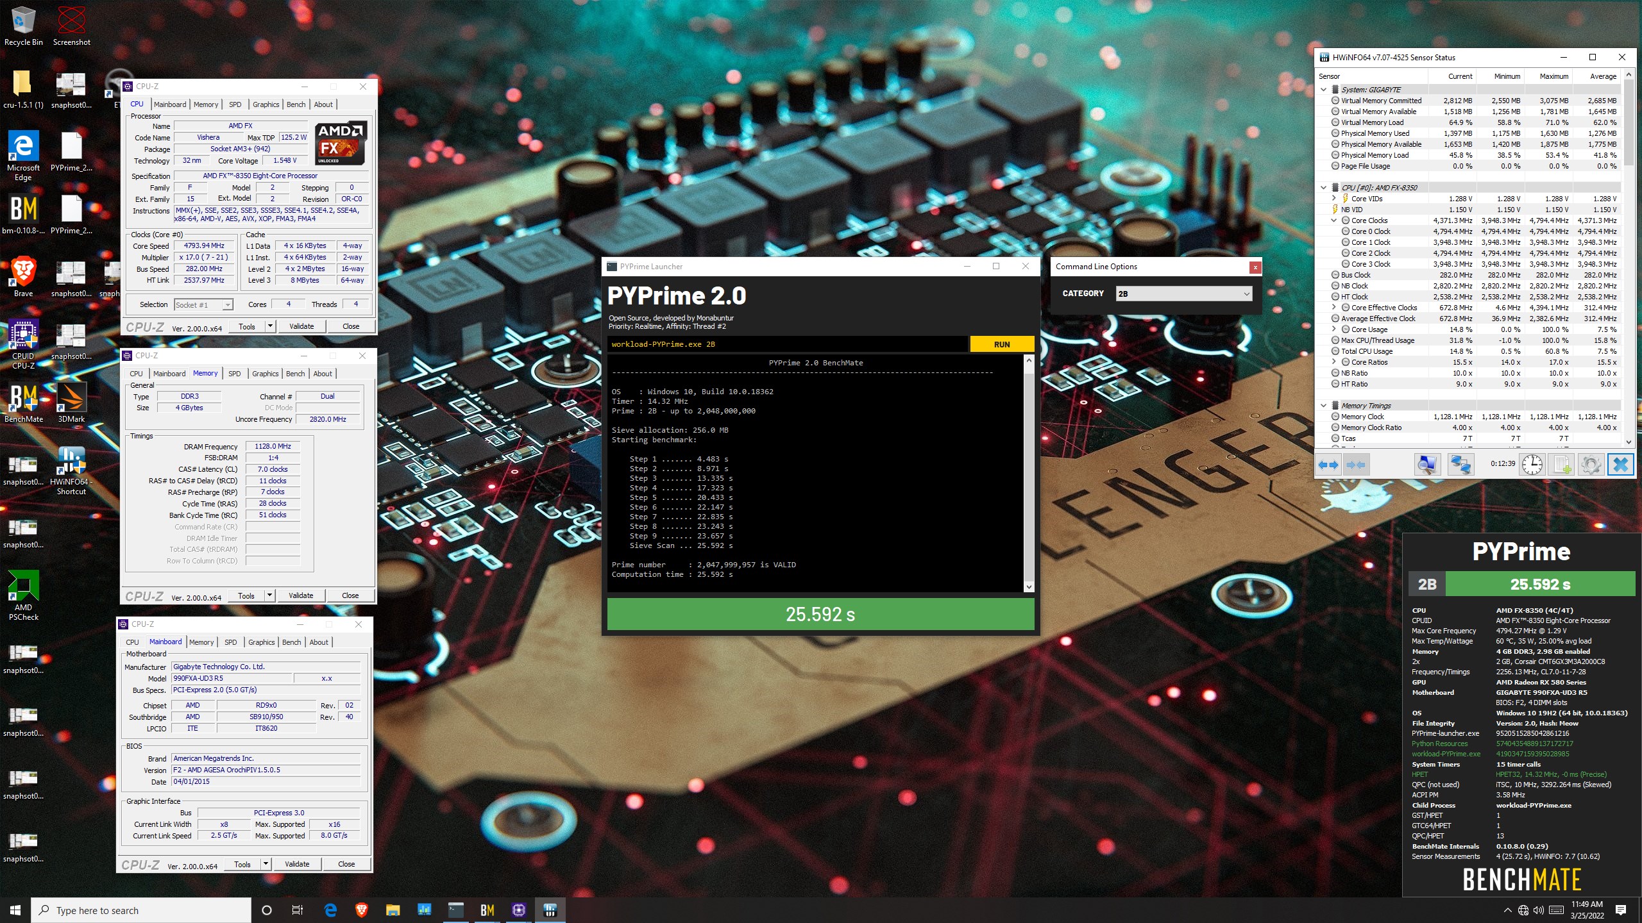Open the Tools dropdown arrow in the CPU-Z memory timings window
Image resolution: width=1642 pixels, height=923 pixels.
point(269,595)
